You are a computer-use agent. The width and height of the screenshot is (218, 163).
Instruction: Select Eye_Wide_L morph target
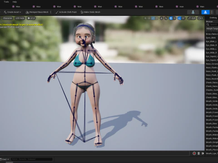211,49
